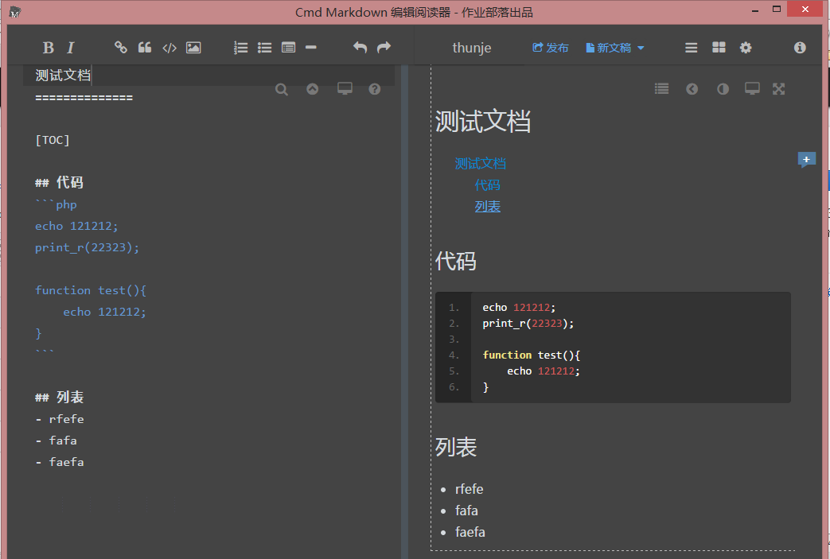
Task: Toggle bold formatting in editor toolbar
Action: point(49,49)
